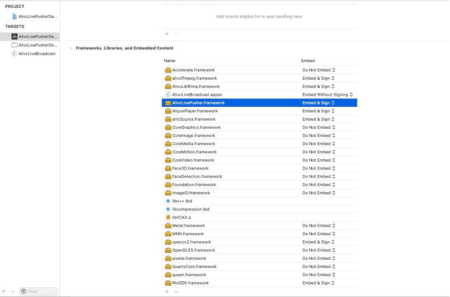This screenshot has height=297, width=450.
Task: Open the Embed dropdown for ImageIO.framework
Action: click(319, 193)
